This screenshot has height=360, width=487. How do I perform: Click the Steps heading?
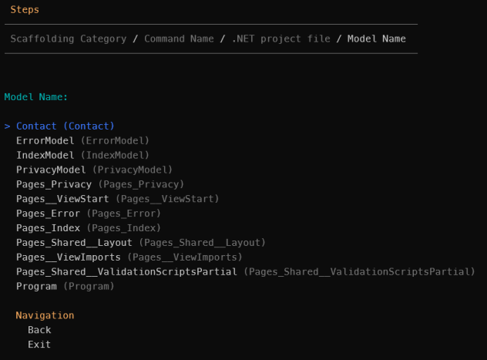(x=25, y=10)
